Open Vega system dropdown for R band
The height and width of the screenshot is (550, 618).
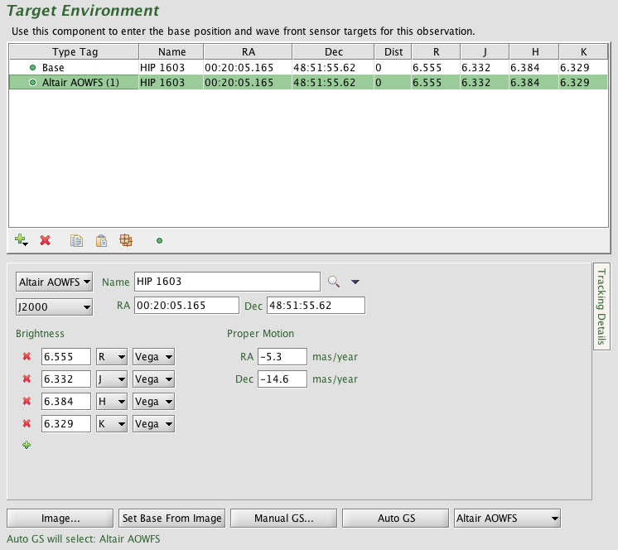[x=154, y=357]
